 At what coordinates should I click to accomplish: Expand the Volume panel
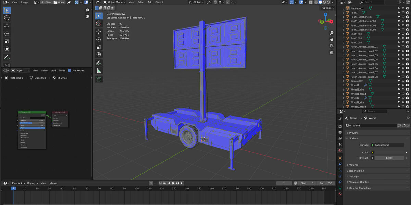click(354, 165)
